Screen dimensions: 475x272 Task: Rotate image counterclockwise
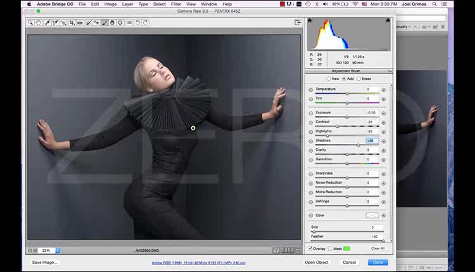tap(138, 22)
